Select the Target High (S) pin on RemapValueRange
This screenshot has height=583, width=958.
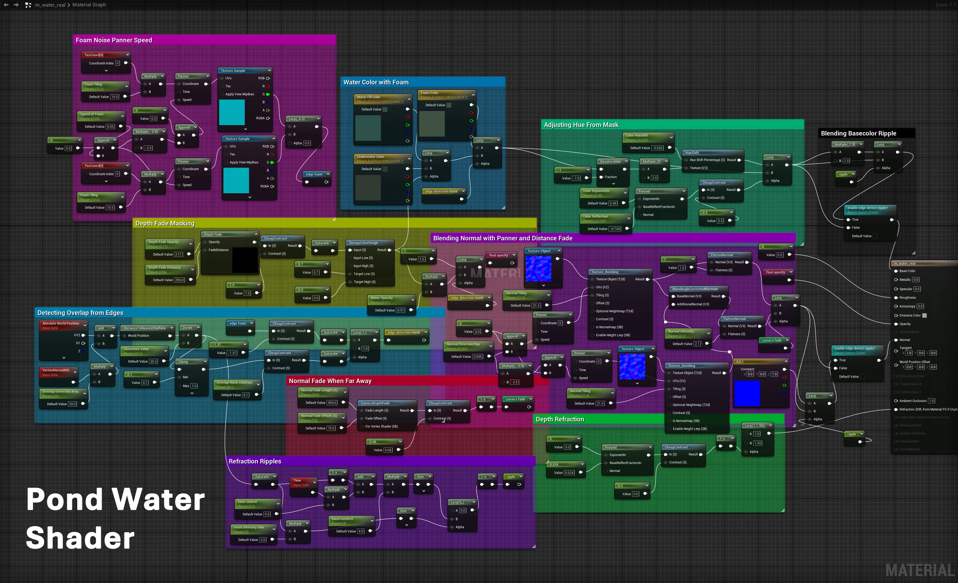coord(350,282)
